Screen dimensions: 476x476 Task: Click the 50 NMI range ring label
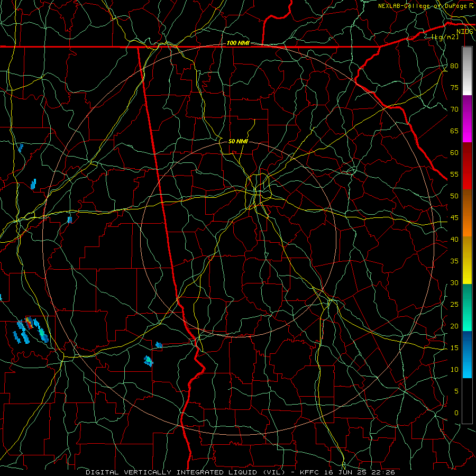238,141
